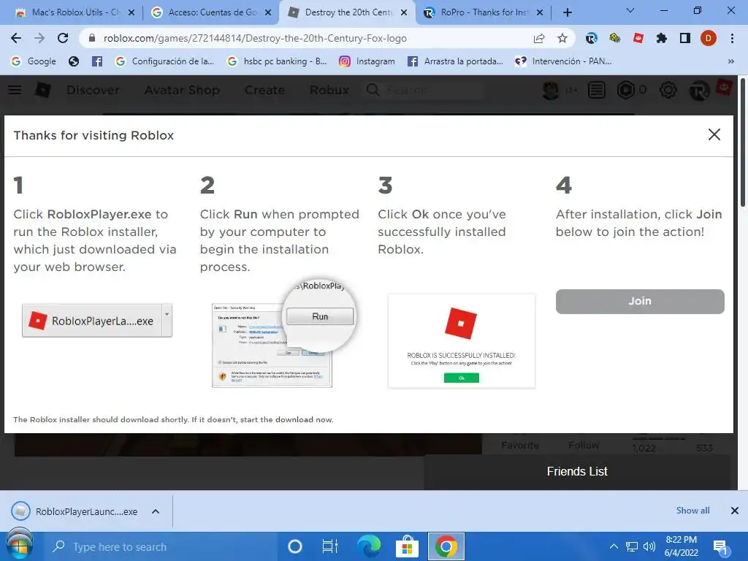Open Microsoft Store from taskbar
The image size is (748, 561).
(x=407, y=546)
